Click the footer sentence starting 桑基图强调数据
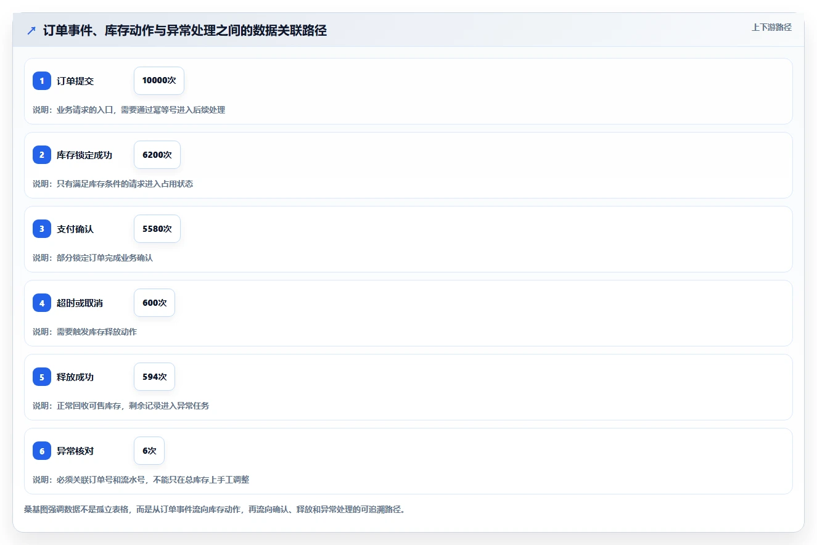The image size is (817, 545). tap(215, 509)
